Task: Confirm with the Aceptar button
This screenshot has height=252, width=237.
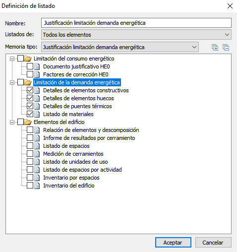Action: point(173,243)
